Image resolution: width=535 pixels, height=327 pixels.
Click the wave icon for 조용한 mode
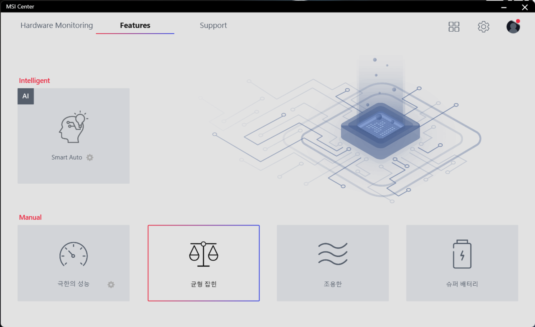(x=333, y=254)
